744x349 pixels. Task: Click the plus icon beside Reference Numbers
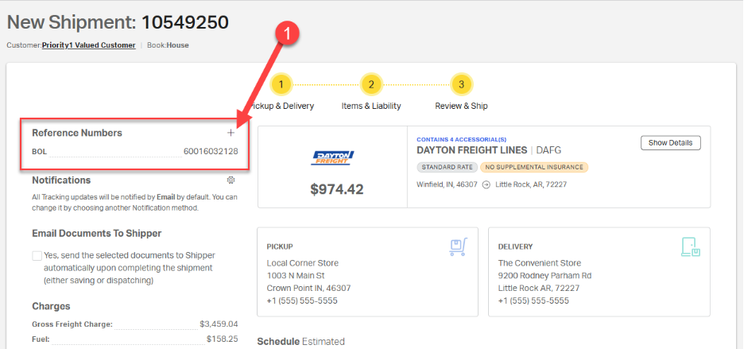(x=231, y=133)
